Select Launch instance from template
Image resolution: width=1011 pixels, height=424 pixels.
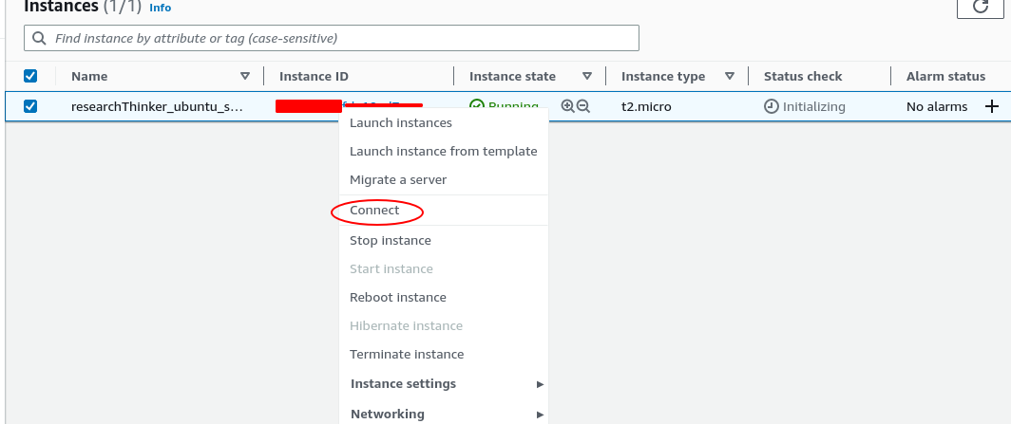[x=443, y=151]
